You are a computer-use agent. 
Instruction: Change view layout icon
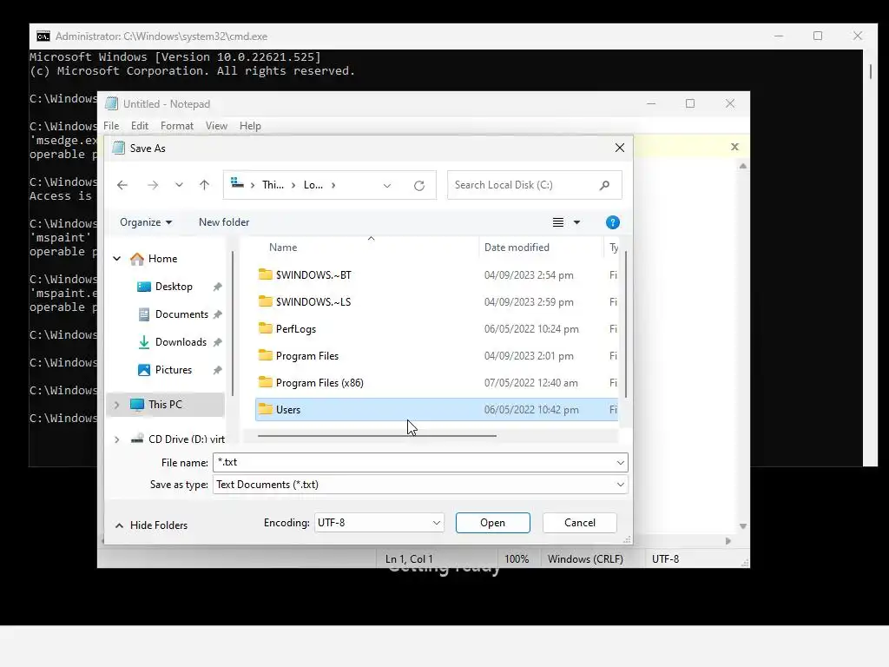click(558, 222)
